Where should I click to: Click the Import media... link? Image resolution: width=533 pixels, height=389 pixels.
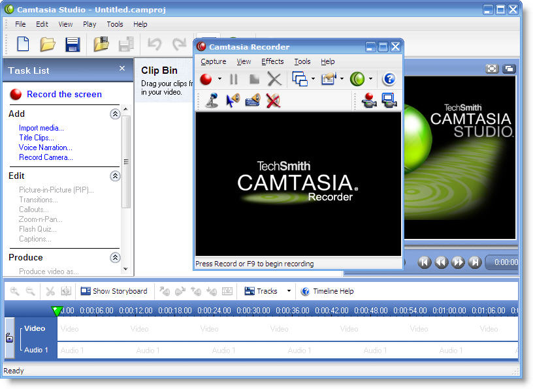tap(41, 128)
